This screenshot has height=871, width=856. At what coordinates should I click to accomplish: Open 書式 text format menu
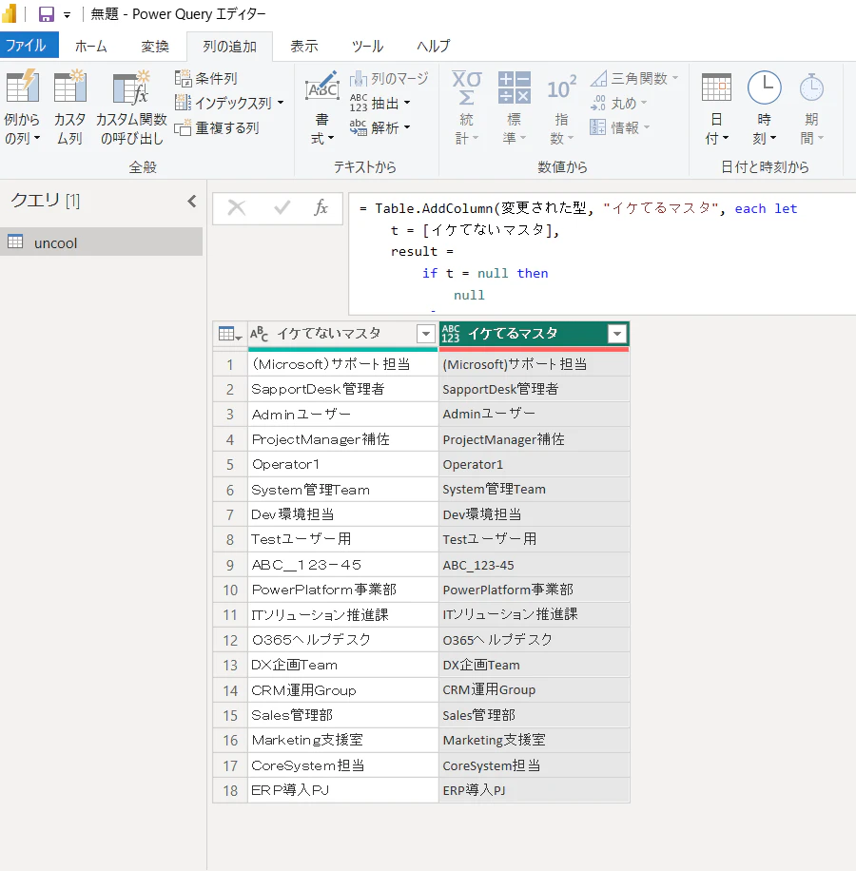click(321, 107)
